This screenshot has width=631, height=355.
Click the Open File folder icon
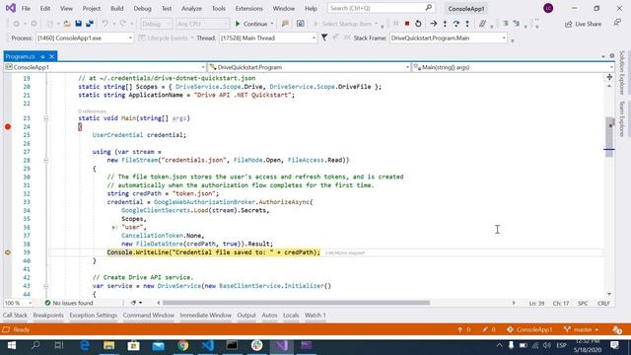click(67, 24)
